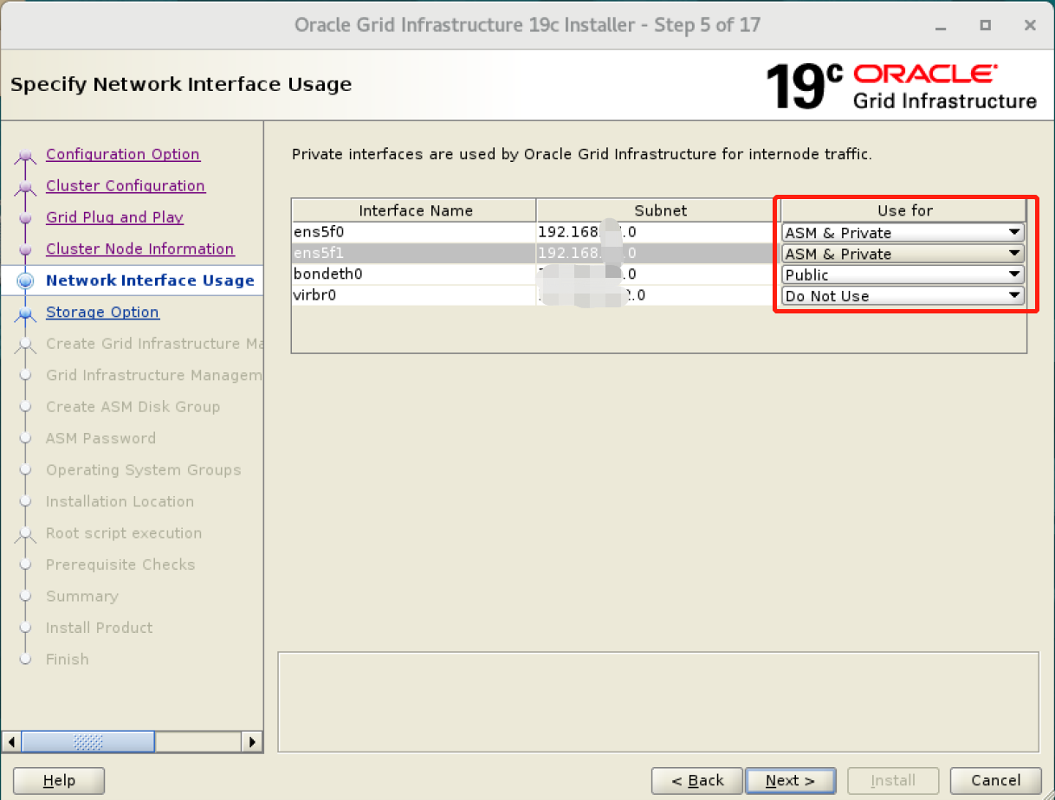Sort by the Interface Name column header
The height and width of the screenshot is (800, 1055).
point(414,210)
